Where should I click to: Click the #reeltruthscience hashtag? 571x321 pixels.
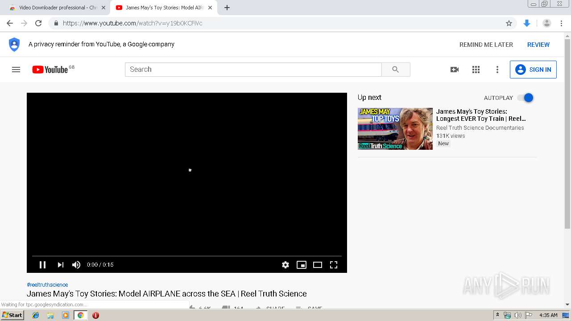[x=47, y=285]
